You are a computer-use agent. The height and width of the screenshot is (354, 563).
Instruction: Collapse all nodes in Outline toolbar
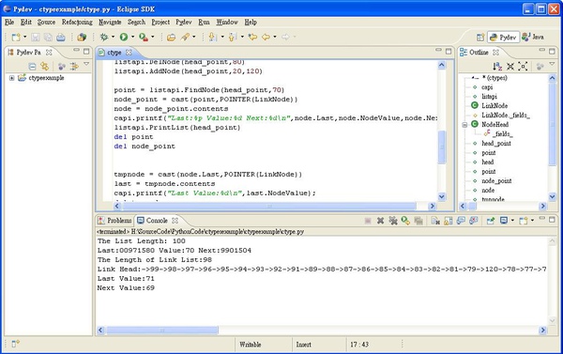tap(510, 66)
